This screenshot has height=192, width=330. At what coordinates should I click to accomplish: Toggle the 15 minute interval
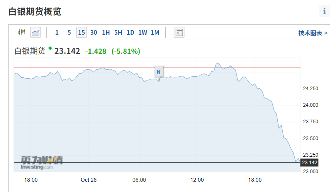coord(81,32)
